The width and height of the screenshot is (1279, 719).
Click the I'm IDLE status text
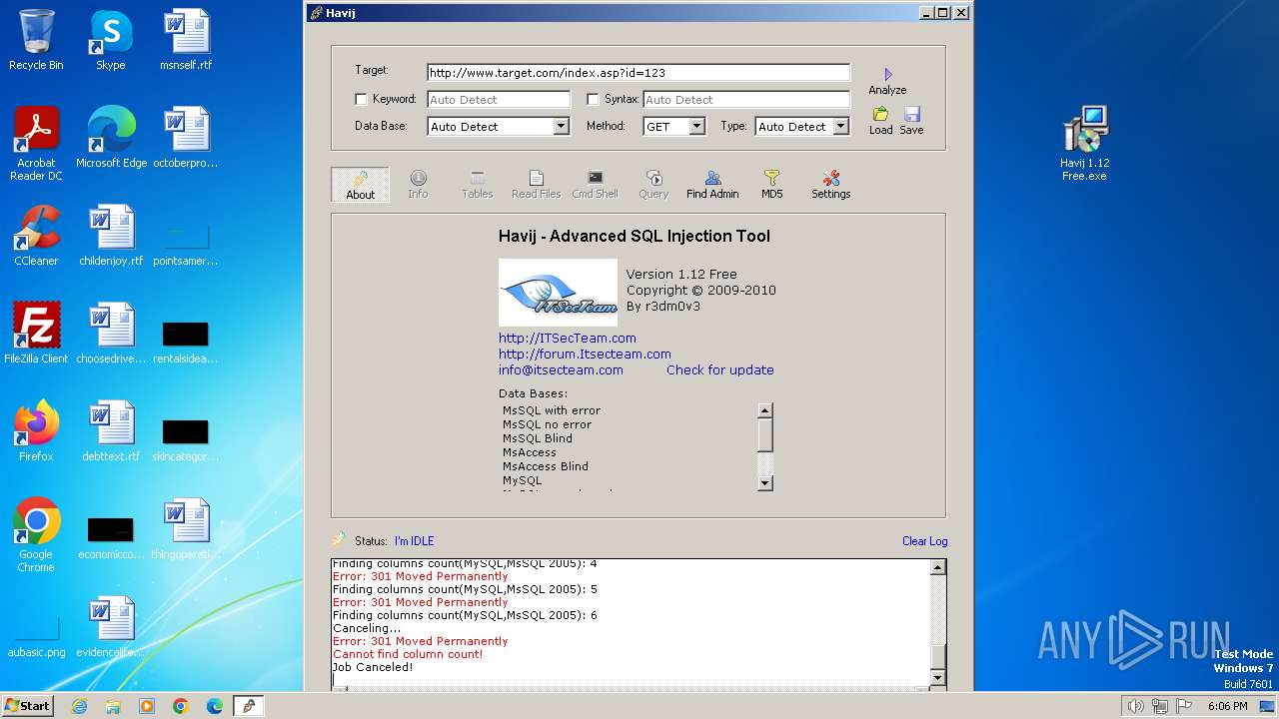pos(414,541)
